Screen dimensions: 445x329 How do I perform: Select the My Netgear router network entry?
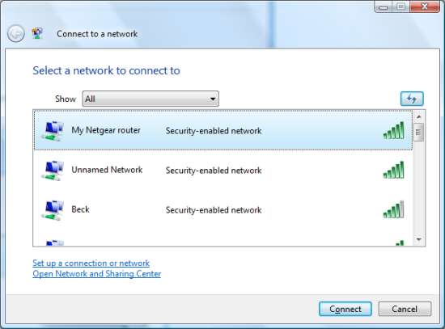point(223,130)
